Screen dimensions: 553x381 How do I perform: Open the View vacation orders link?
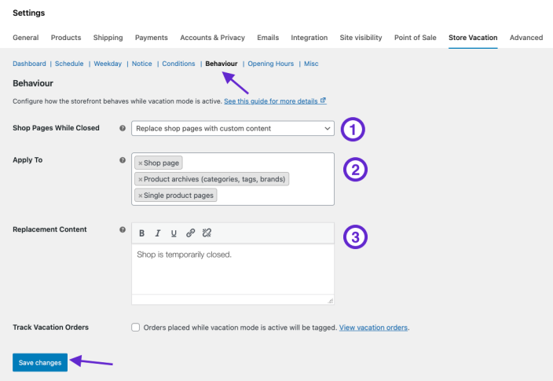[x=373, y=328]
